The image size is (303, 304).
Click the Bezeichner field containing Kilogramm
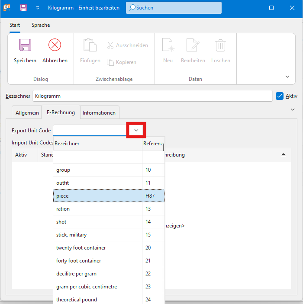[151, 96]
